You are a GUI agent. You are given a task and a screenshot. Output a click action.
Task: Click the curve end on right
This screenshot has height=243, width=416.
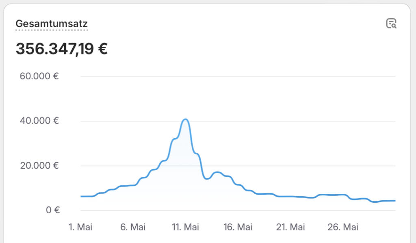click(x=395, y=201)
